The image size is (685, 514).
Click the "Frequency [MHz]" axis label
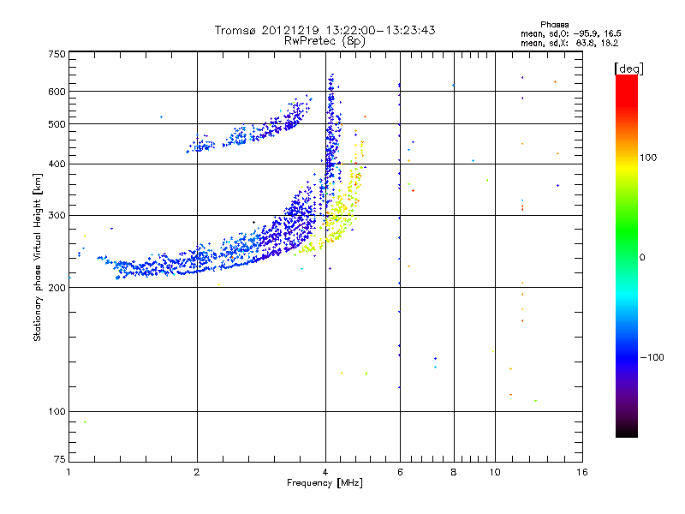(x=325, y=483)
